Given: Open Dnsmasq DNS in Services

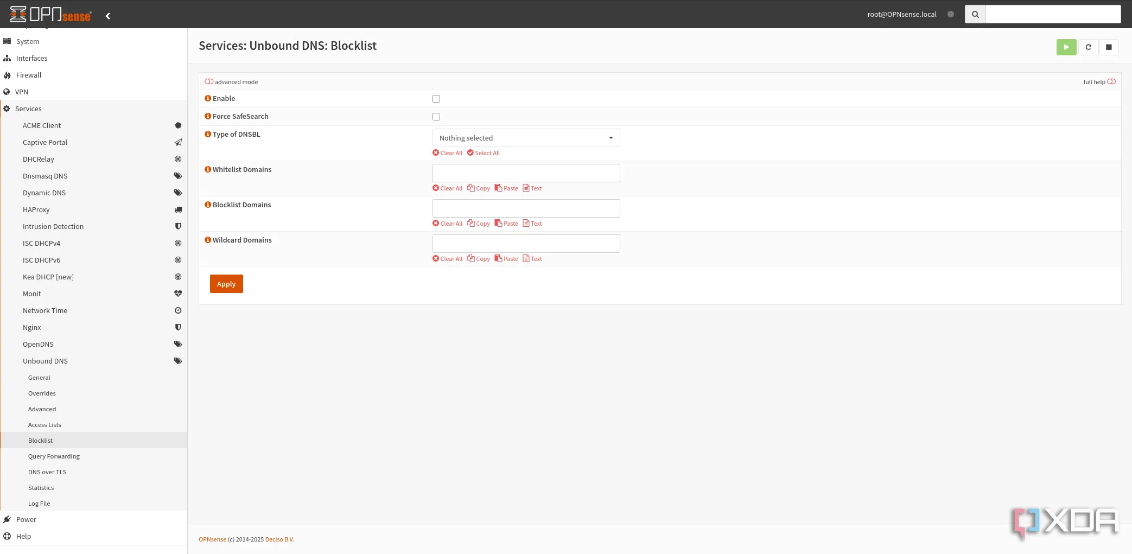Looking at the screenshot, I should tap(93, 176).
